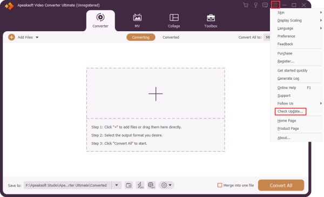
Task: Choose Purchase in the menu
Action: pyautogui.click(x=285, y=53)
